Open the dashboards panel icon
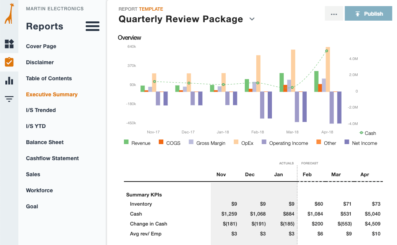 9,44
